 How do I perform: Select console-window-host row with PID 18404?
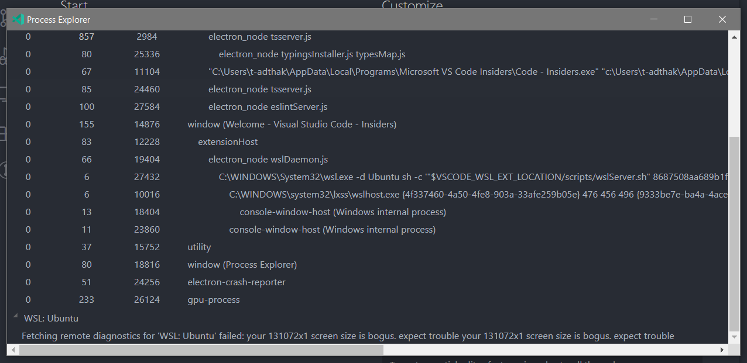point(368,212)
